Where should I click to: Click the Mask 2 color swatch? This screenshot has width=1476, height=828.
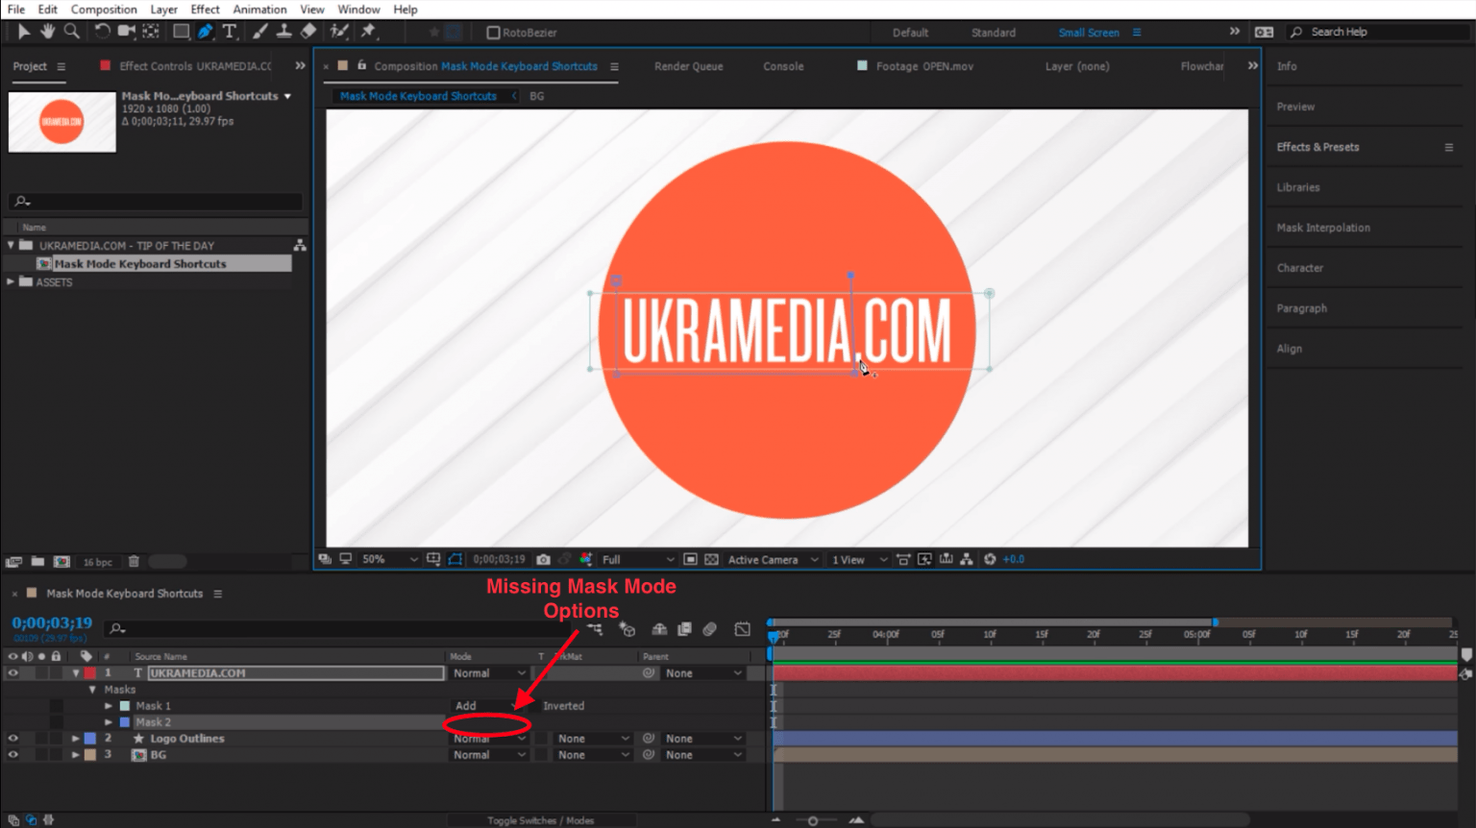pyautogui.click(x=124, y=722)
